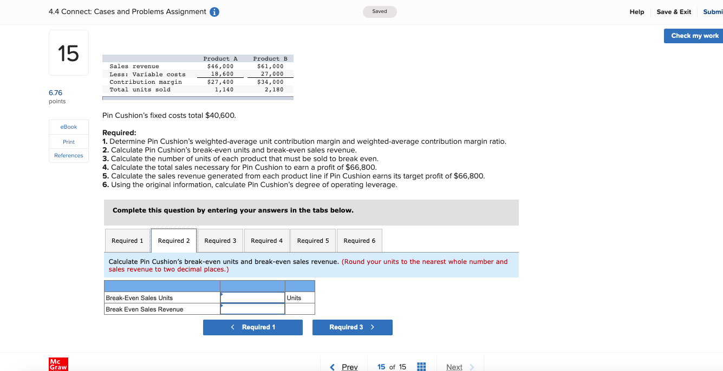Switch to the Required 4 tab

pyautogui.click(x=266, y=240)
